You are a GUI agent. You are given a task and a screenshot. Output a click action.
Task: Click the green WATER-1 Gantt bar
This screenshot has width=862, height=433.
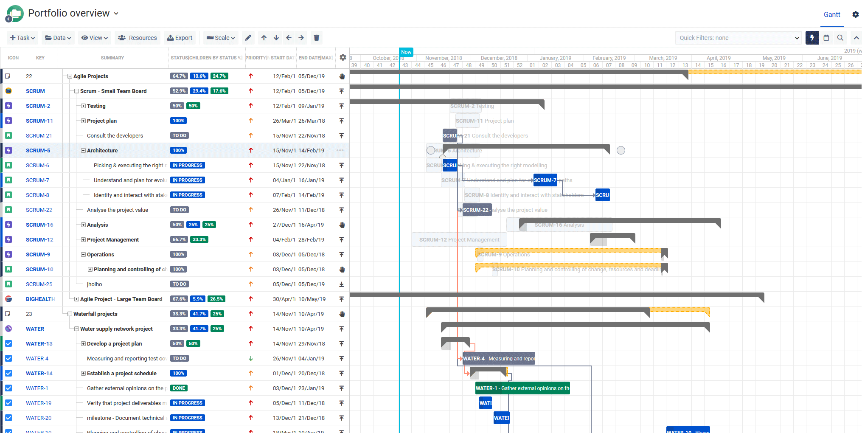coord(522,388)
